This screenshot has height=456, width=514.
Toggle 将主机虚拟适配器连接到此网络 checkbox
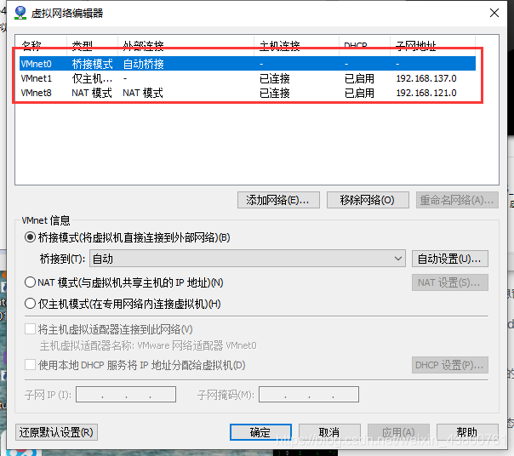(30, 328)
